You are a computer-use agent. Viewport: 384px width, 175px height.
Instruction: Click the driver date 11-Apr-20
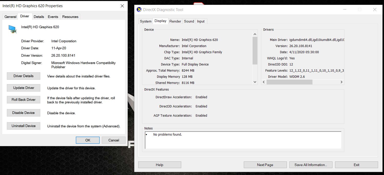(x=59, y=48)
